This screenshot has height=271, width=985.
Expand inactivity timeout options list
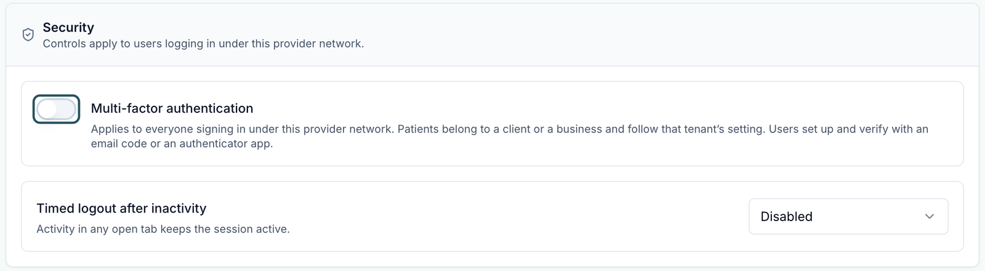(x=848, y=216)
